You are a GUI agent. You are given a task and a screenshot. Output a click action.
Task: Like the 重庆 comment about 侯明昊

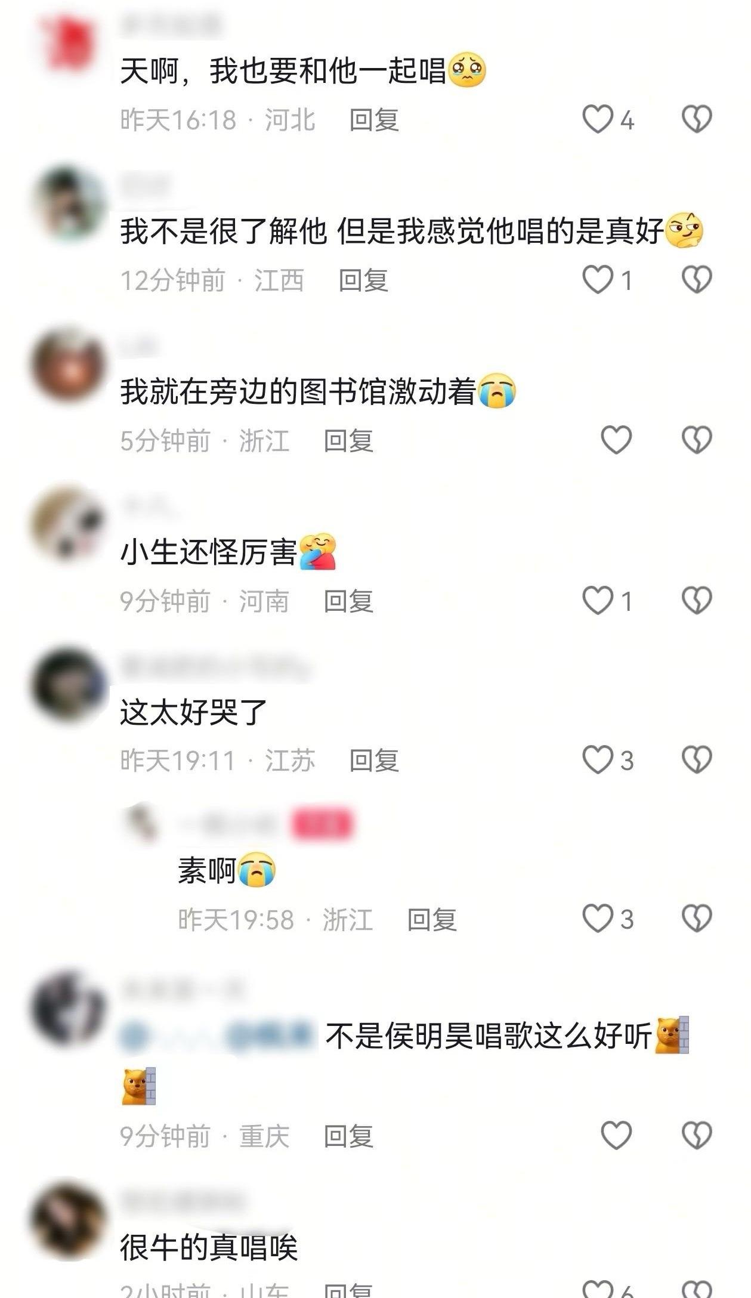click(616, 1135)
